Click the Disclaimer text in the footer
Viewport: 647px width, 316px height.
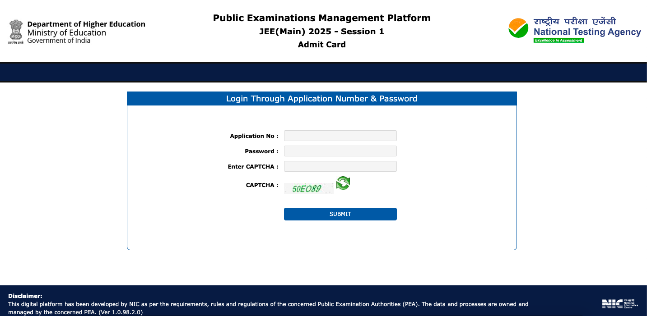coord(25,296)
